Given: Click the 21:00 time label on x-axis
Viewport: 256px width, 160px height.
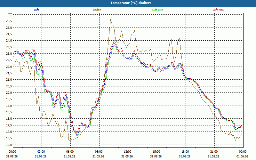Looking at the screenshot, I should [214, 152].
